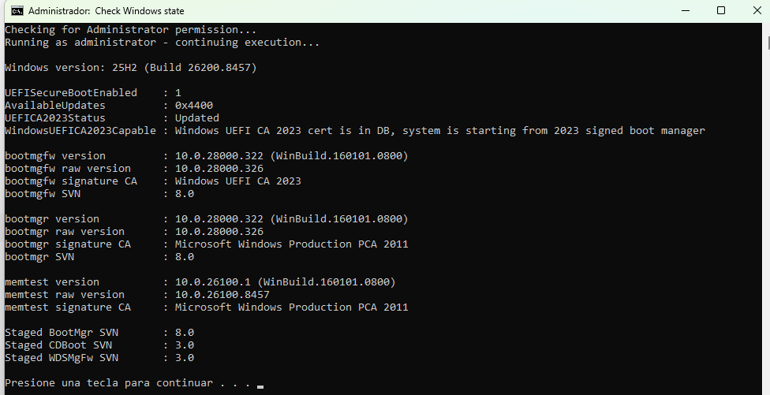Select 'Checking for Administrator permission...' line
Image resolution: width=770 pixels, height=395 pixels.
click(131, 30)
